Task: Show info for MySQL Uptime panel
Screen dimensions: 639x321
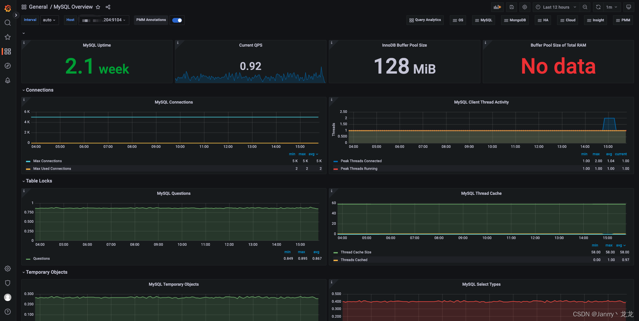Action: [24, 43]
